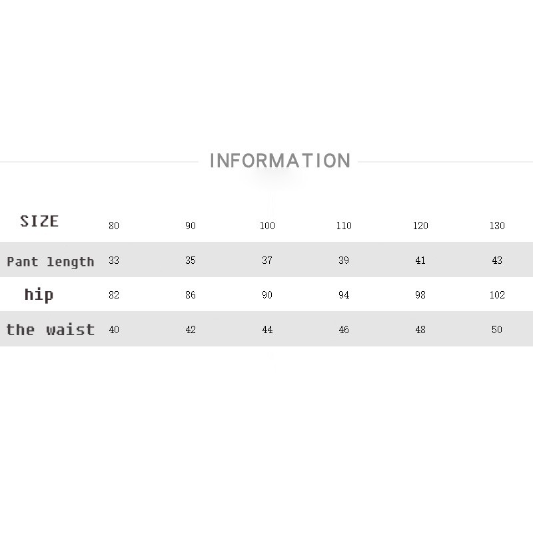Select pant length value 41
The image size is (533, 533).
coord(420,261)
